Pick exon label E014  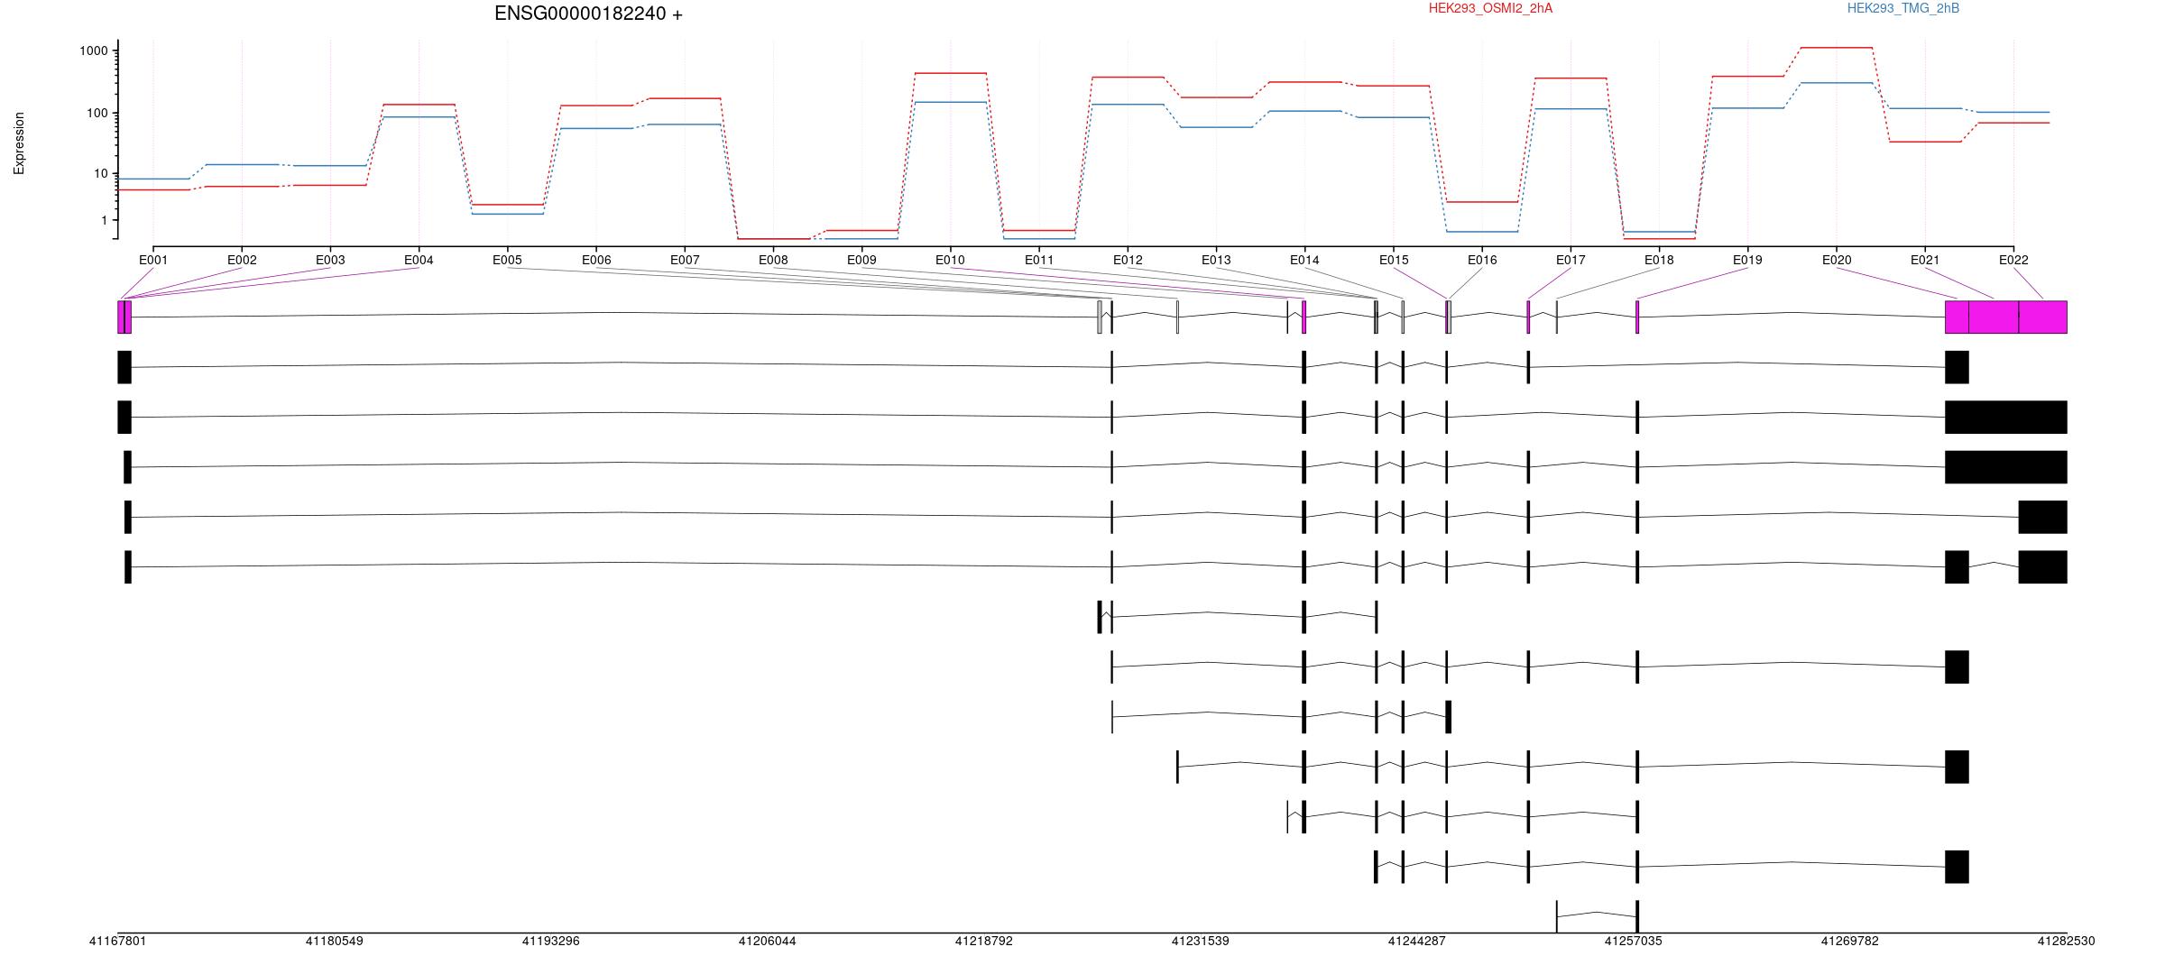click(1304, 261)
